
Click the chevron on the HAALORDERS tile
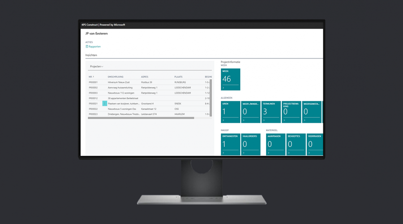coord(244,153)
